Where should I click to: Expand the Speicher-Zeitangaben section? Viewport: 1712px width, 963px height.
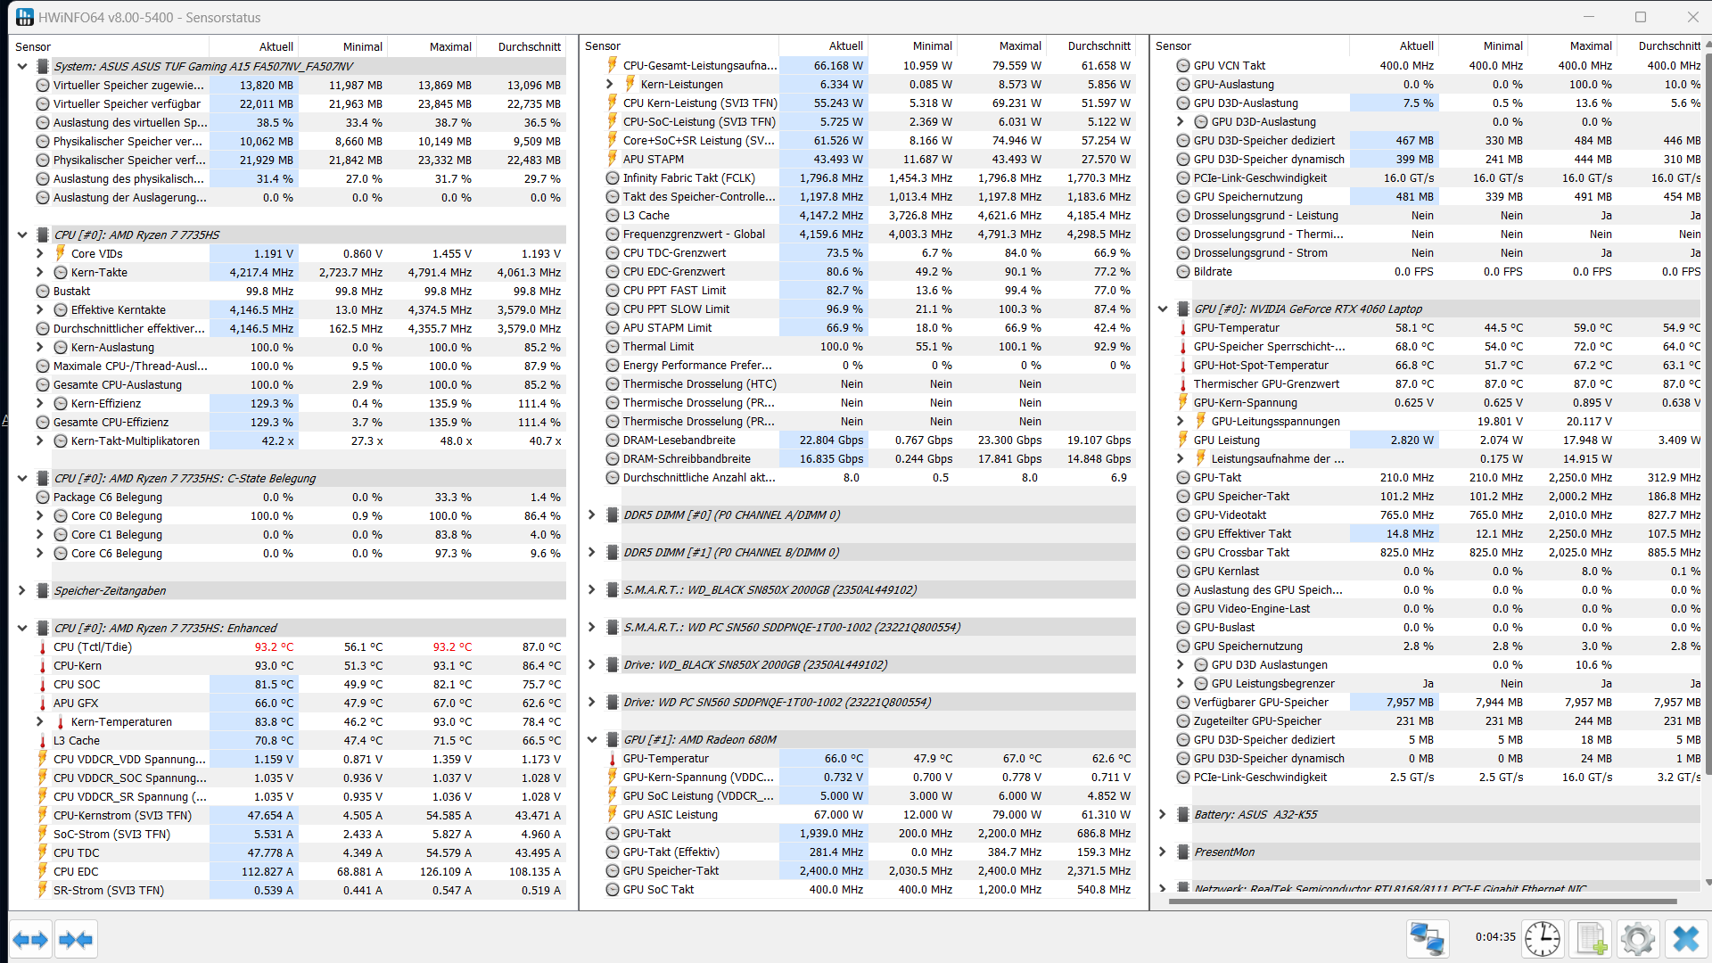(x=22, y=590)
